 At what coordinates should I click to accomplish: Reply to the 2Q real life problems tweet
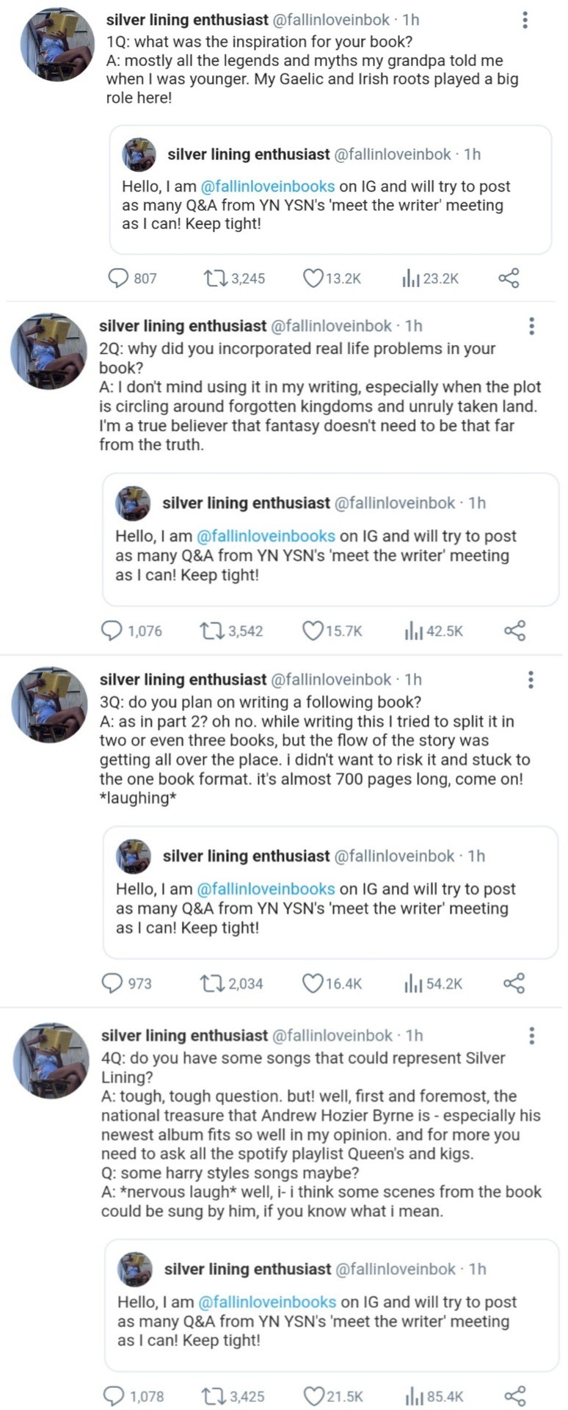pos(112,631)
